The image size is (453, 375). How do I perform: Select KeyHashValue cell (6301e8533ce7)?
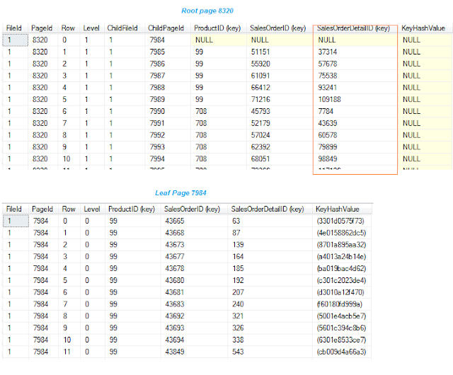click(343, 340)
